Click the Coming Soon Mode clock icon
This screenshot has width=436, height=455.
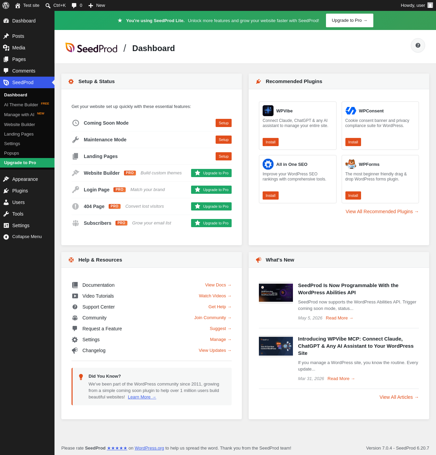(76, 123)
